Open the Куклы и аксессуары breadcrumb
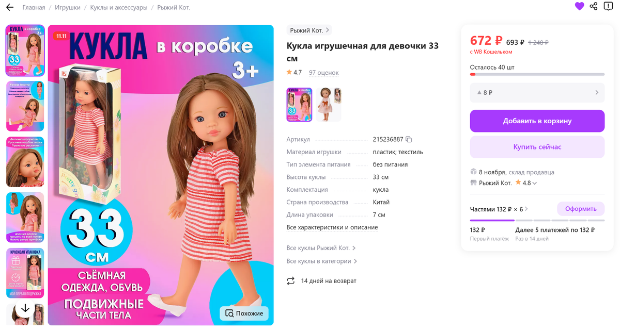 (x=119, y=7)
